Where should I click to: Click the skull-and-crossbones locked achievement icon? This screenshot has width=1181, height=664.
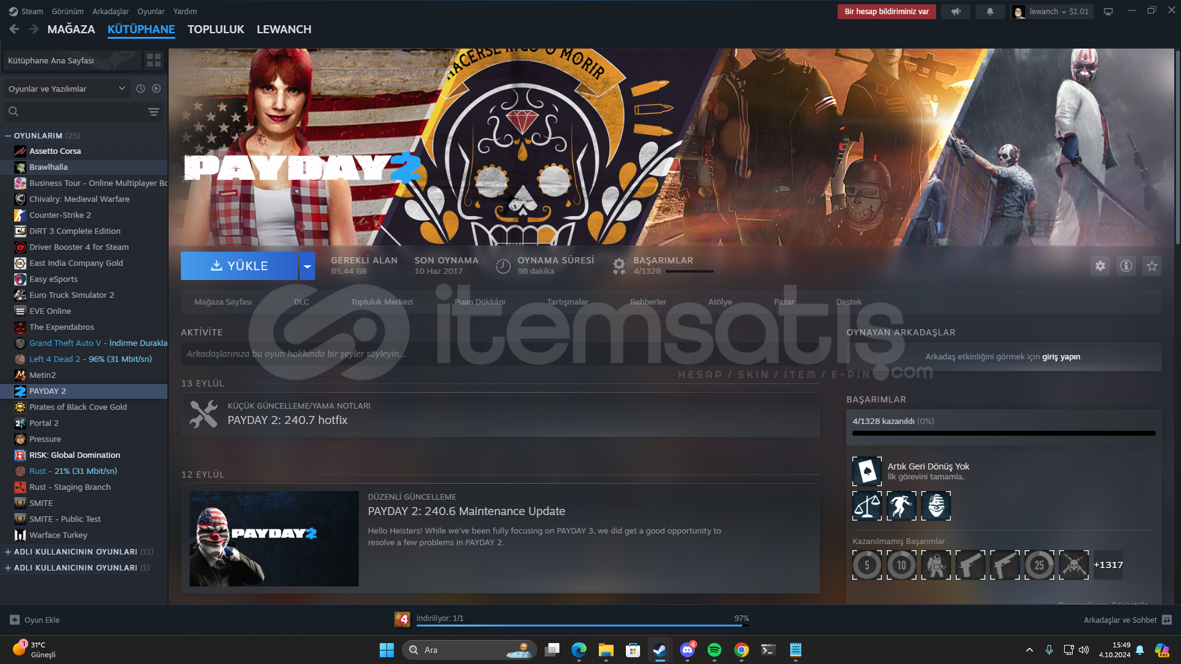[x=1074, y=565]
